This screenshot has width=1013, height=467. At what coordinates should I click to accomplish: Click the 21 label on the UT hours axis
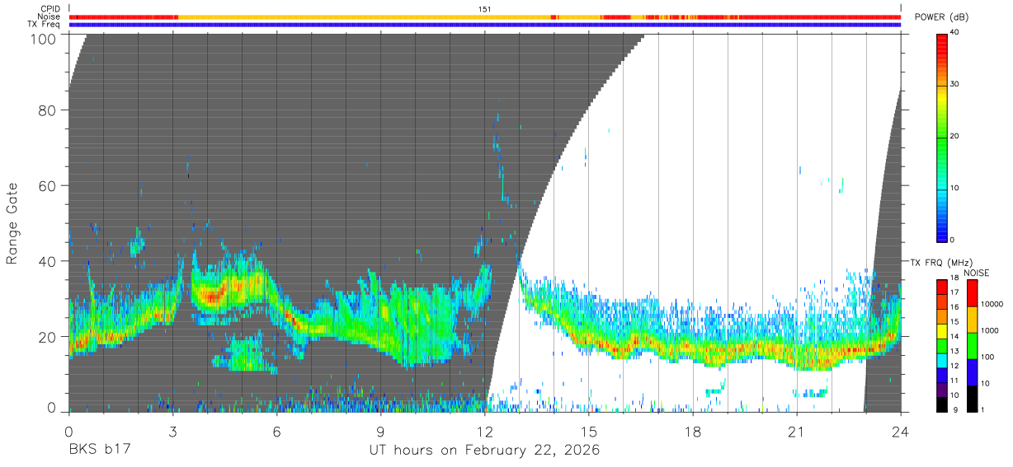pos(796,432)
